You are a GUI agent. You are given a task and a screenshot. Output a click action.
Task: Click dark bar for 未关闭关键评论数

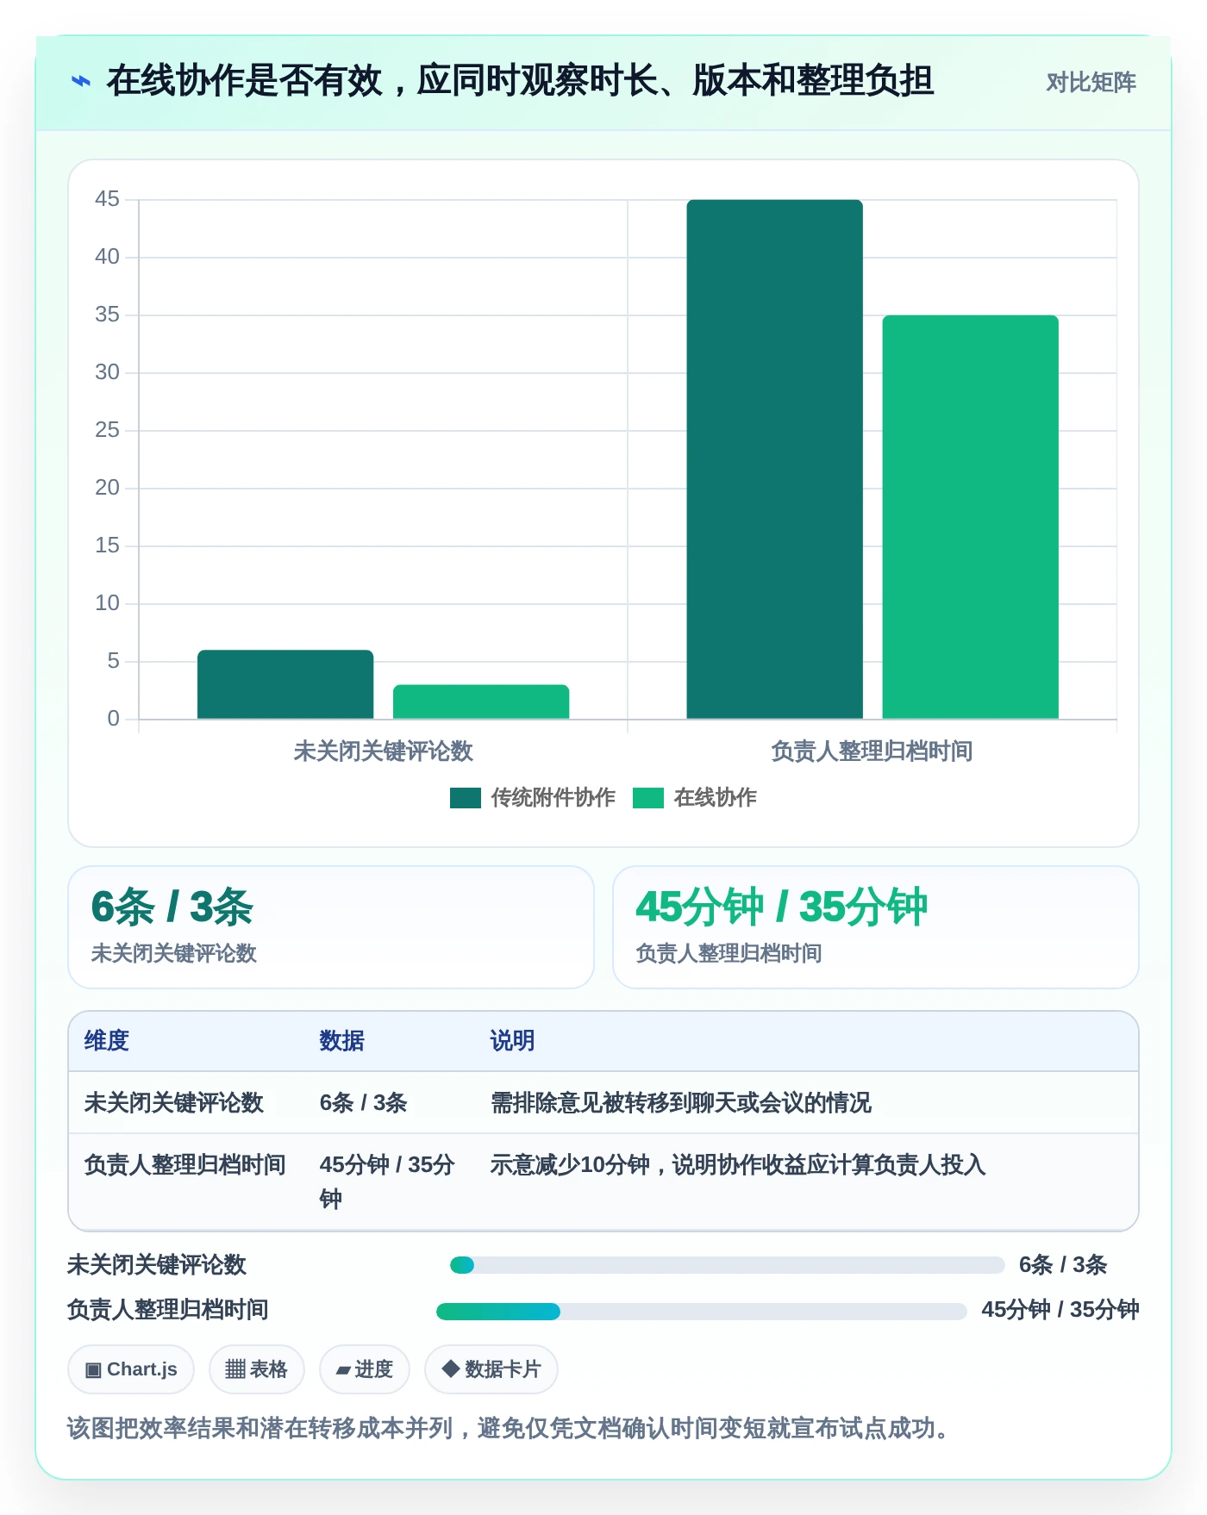(x=285, y=684)
